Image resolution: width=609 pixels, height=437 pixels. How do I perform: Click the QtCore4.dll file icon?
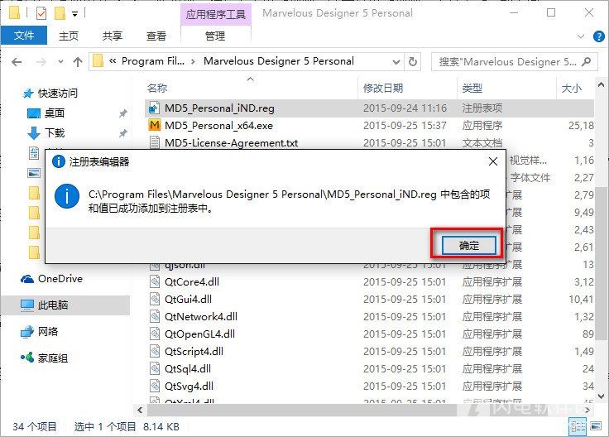[x=155, y=281]
